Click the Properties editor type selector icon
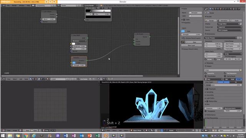Screen dimensions: 246x138 tap(206, 9)
